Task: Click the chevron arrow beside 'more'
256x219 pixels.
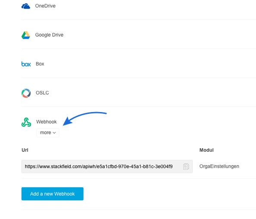Action: [54, 133]
